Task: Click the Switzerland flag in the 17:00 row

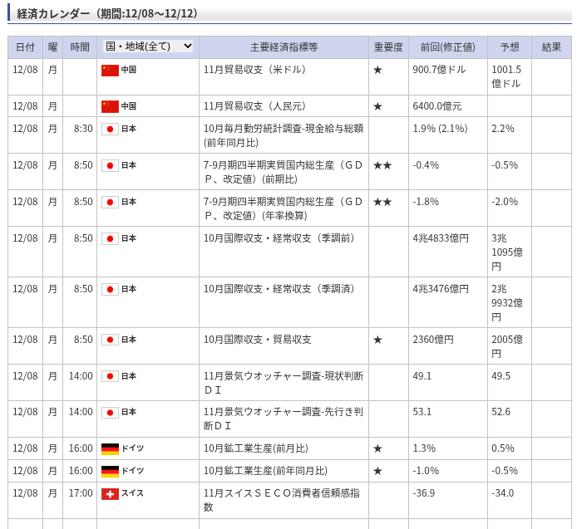Action: click(x=110, y=493)
